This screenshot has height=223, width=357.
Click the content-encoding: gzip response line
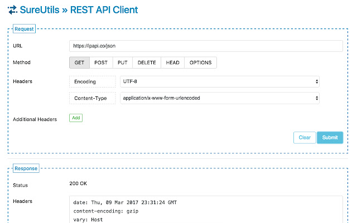pos(106,211)
